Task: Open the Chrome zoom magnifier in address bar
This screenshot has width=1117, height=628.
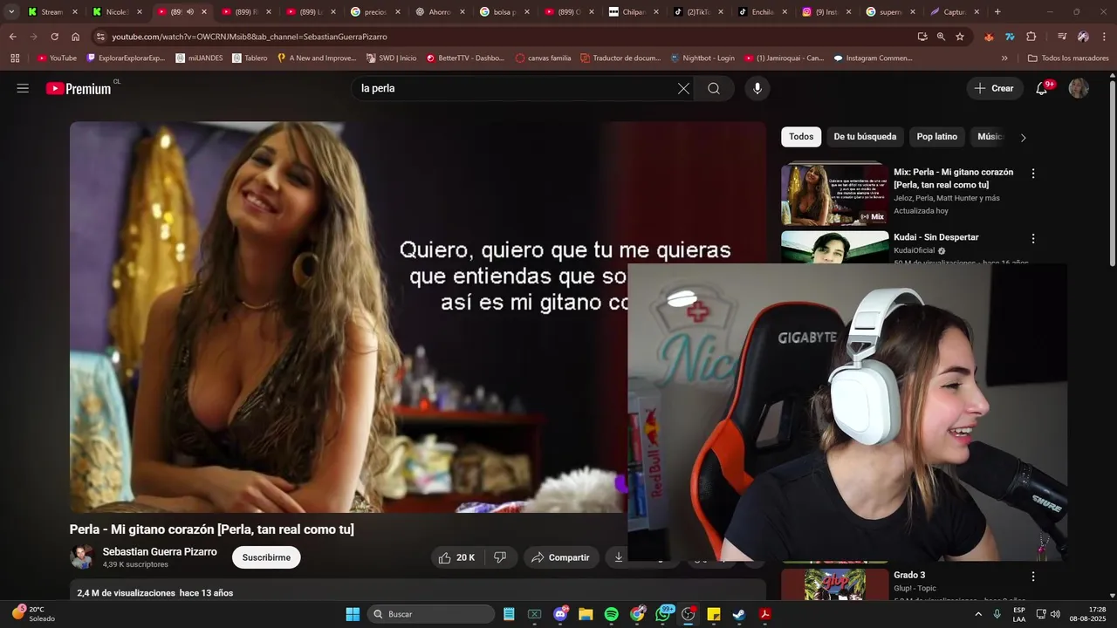Action: (x=941, y=37)
